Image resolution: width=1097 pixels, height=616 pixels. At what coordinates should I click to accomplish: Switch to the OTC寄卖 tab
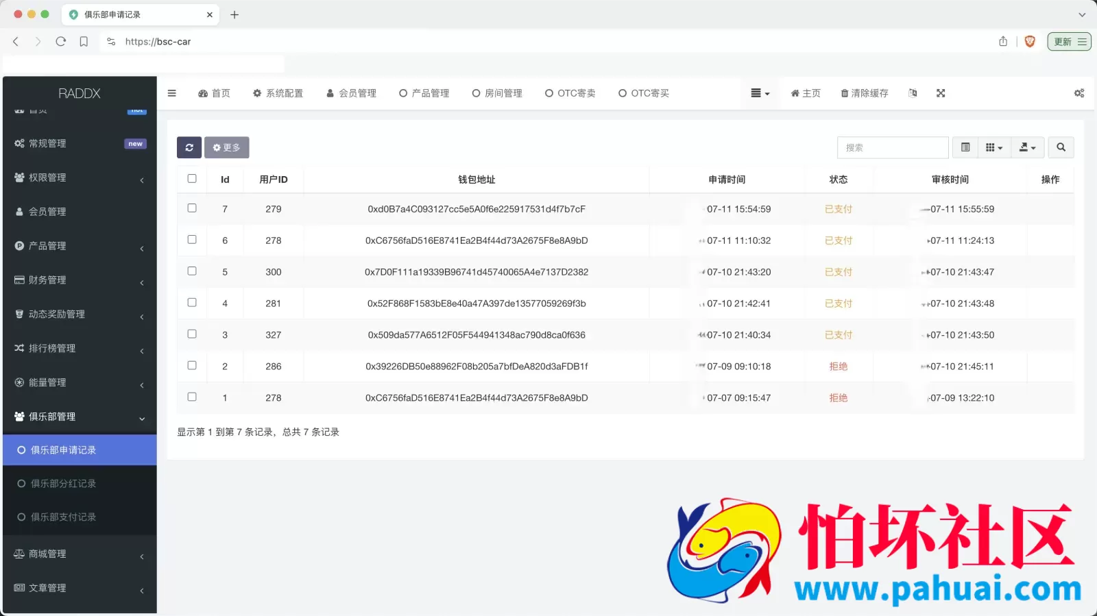coord(570,93)
